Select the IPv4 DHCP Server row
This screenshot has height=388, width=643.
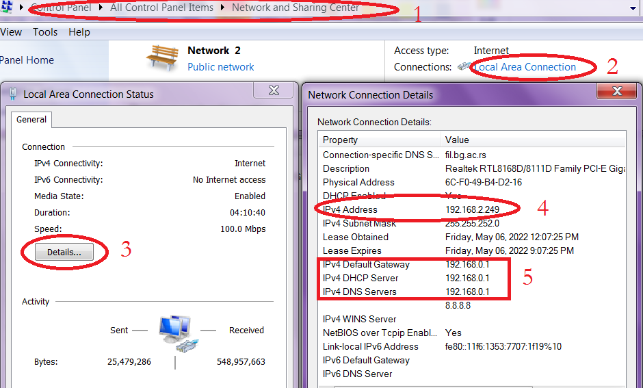pos(472,278)
